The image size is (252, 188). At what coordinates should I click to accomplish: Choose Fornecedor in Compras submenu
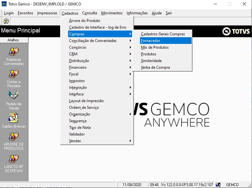(166, 41)
